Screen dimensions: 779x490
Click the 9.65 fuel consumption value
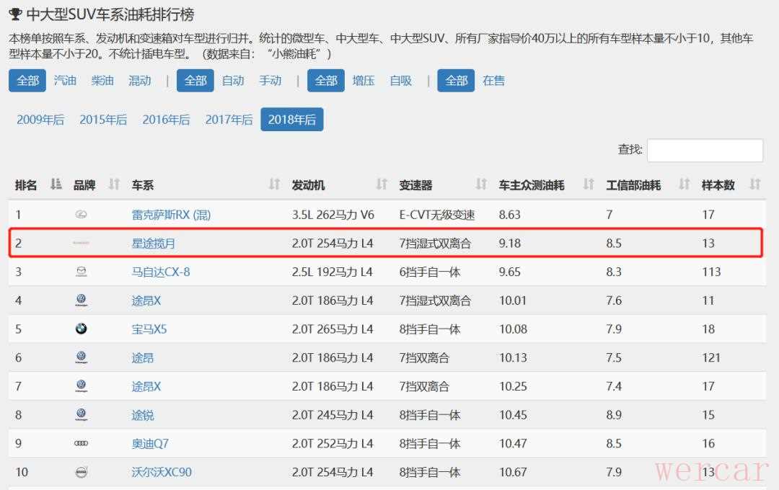[x=510, y=272]
